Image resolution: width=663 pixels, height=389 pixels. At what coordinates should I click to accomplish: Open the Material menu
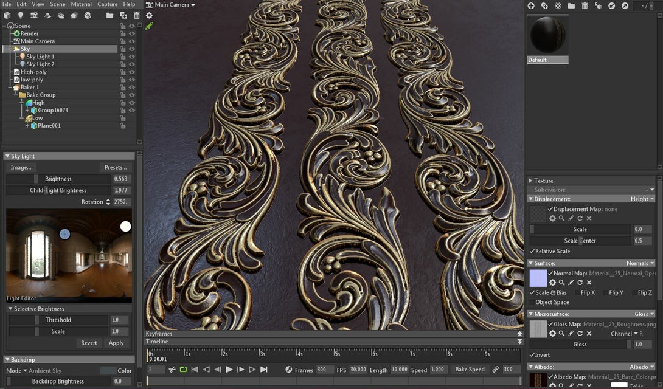click(x=81, y=4)
